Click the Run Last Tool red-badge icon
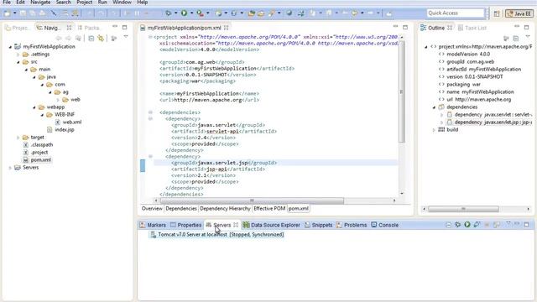This screenshot has width=537, height=302. (200, 13)
